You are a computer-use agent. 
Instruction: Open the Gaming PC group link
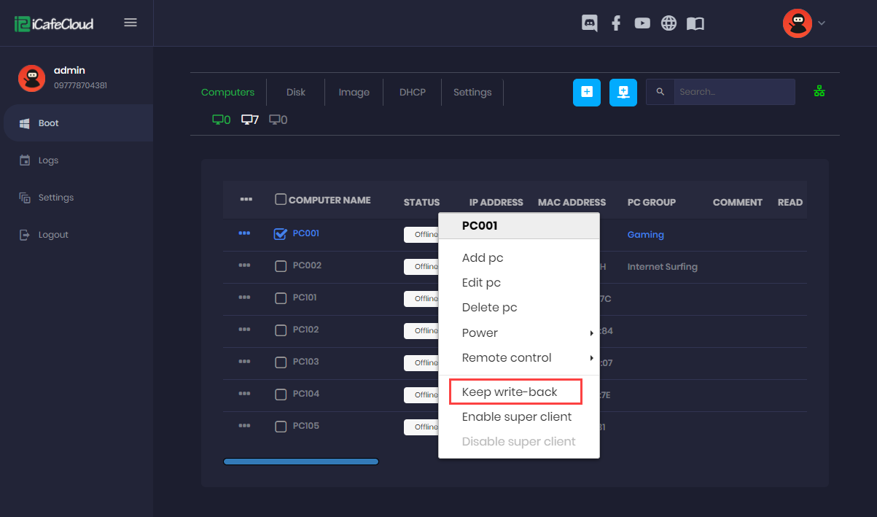tap(645, 234)
